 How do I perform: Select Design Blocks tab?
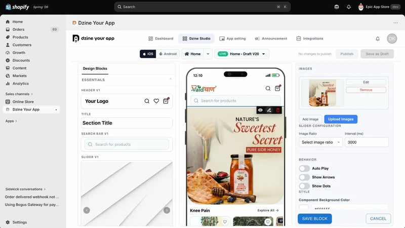point(95,69)
